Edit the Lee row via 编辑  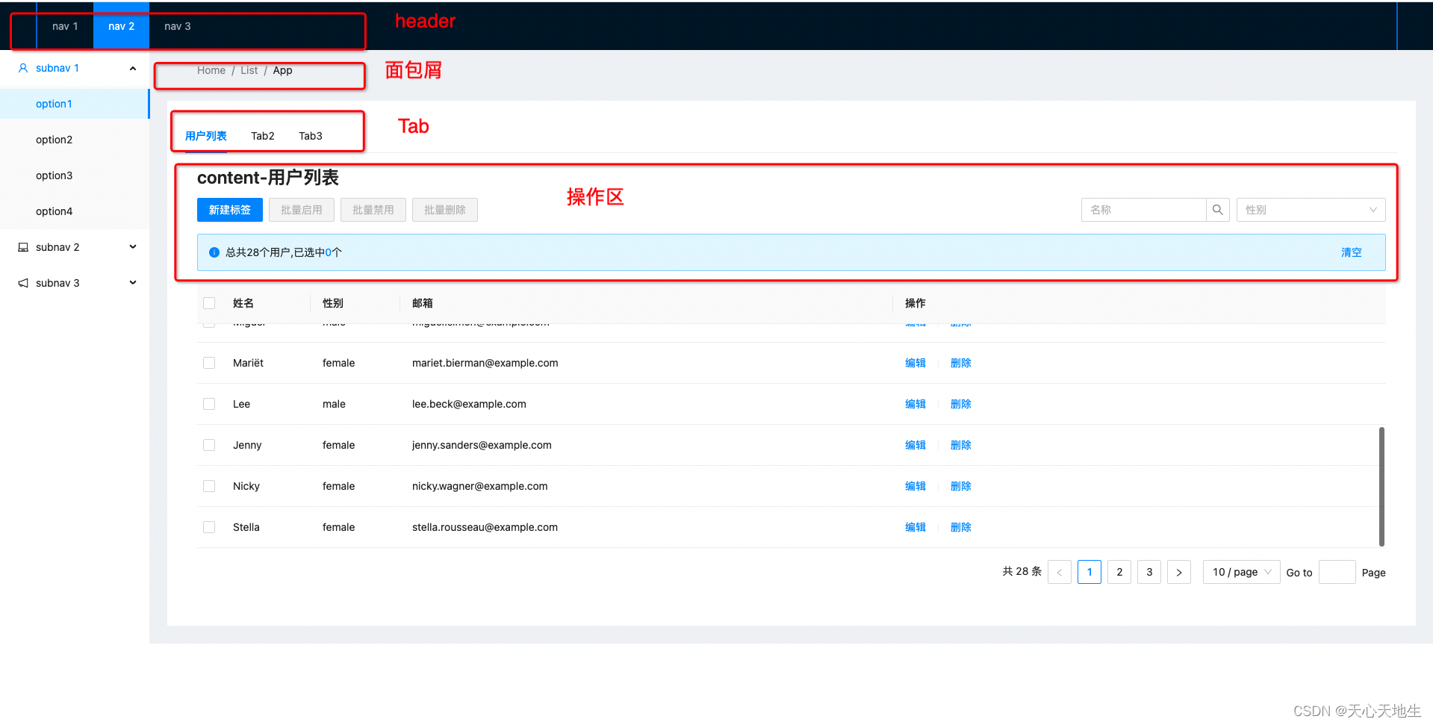(x=916, y=404)
